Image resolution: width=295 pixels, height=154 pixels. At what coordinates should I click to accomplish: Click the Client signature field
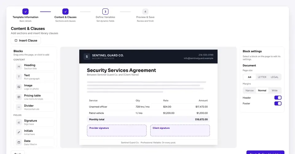[x=180, y=130]
